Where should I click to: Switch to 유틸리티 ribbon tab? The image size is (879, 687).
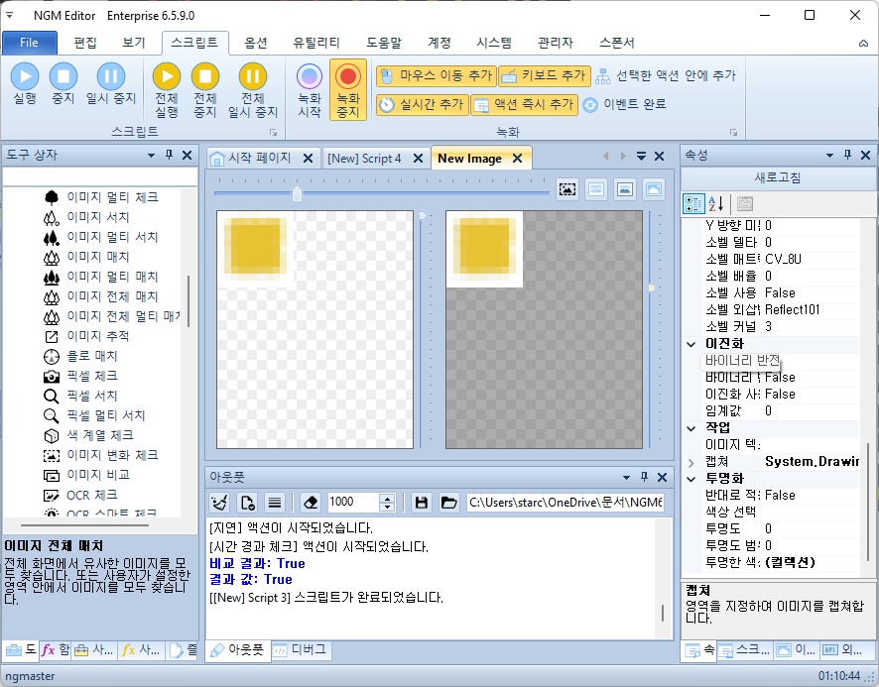click(316, 43)
